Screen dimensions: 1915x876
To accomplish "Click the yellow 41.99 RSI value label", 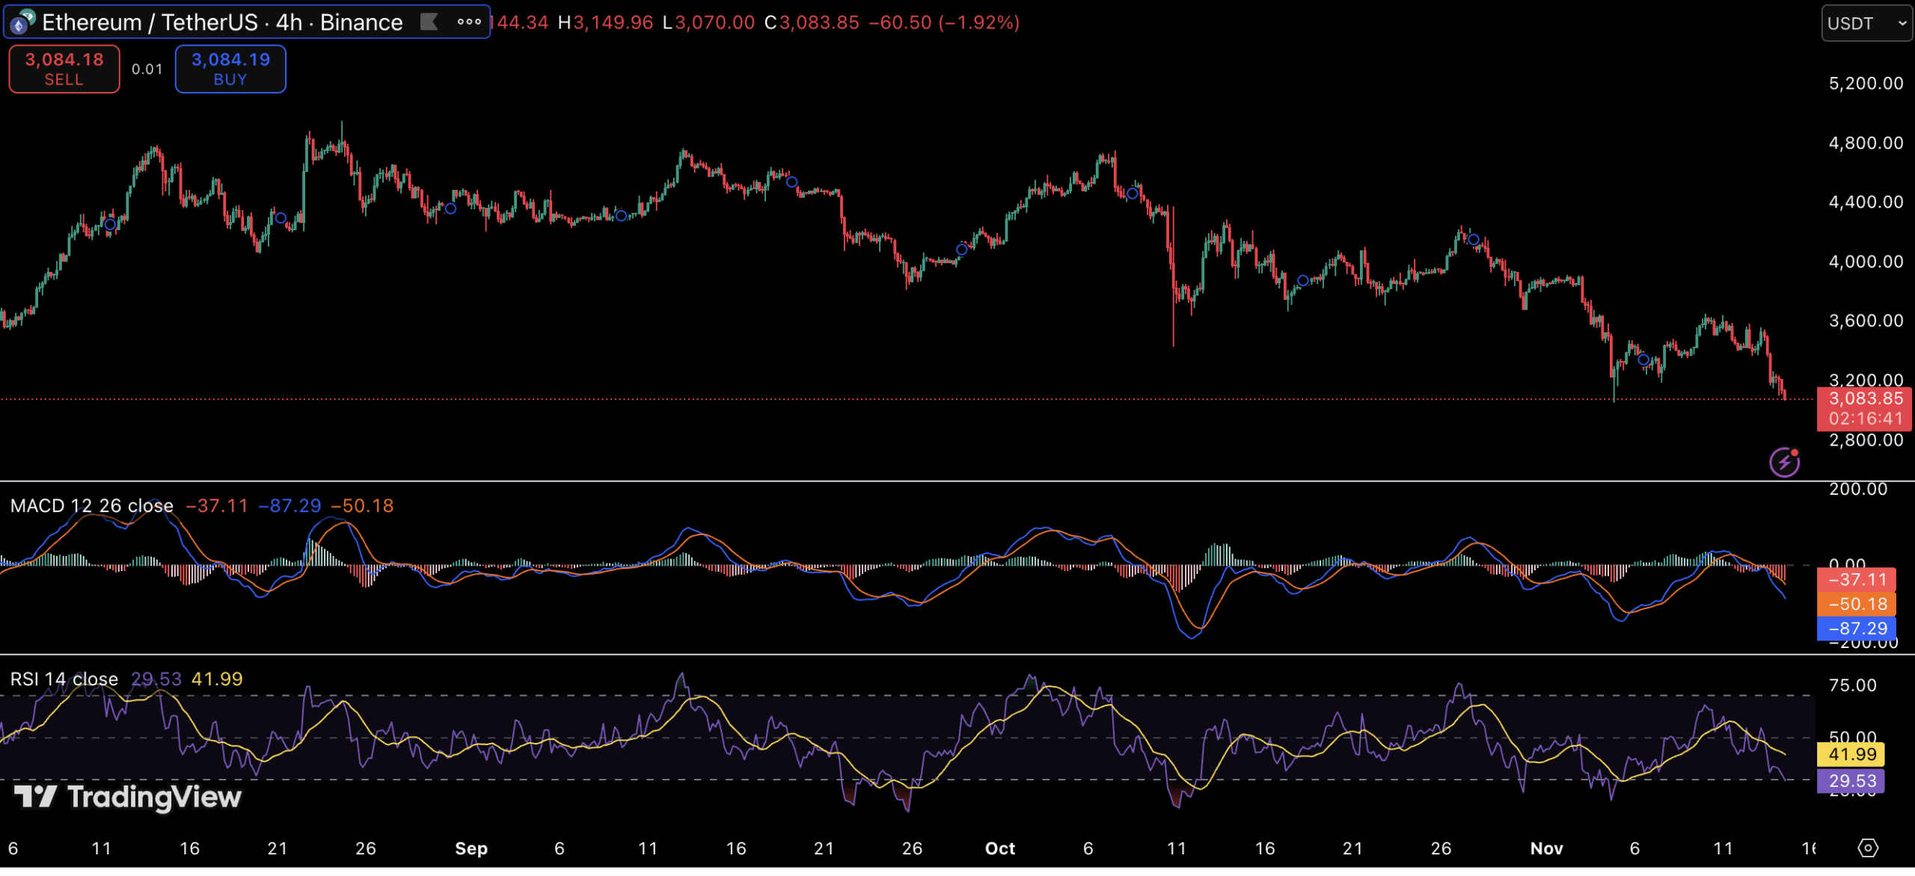I will pos(1851,755).
